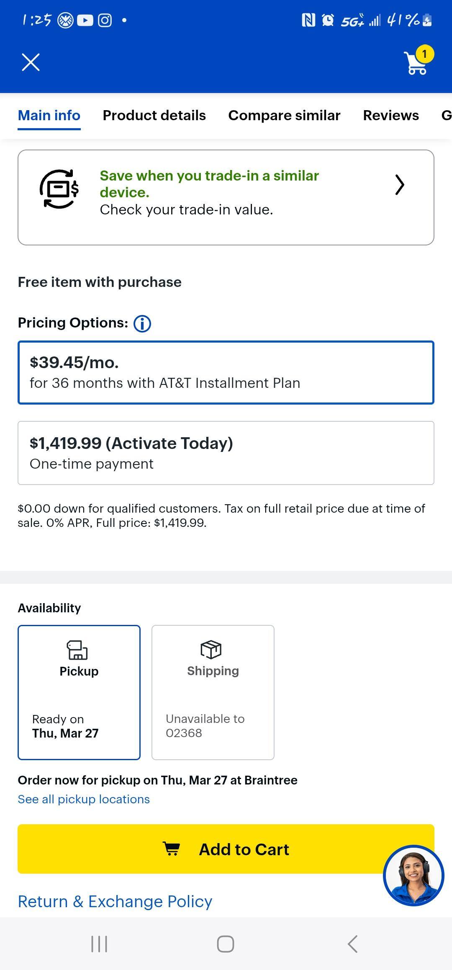Screen dimensions: 452x970
Task: Click the trade-in device swap icon
Action: pyautogui.click(x=59, y=188)
